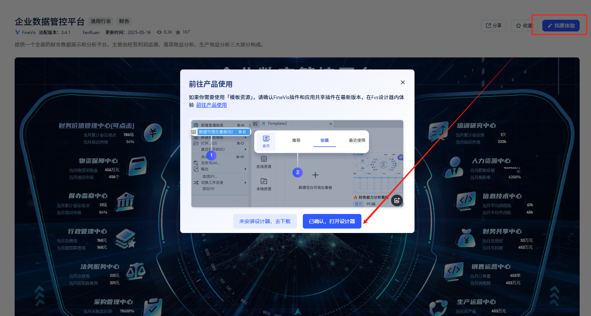
Task: Click the 行政管理中心 layers icon
Action: tap(126, 238)
